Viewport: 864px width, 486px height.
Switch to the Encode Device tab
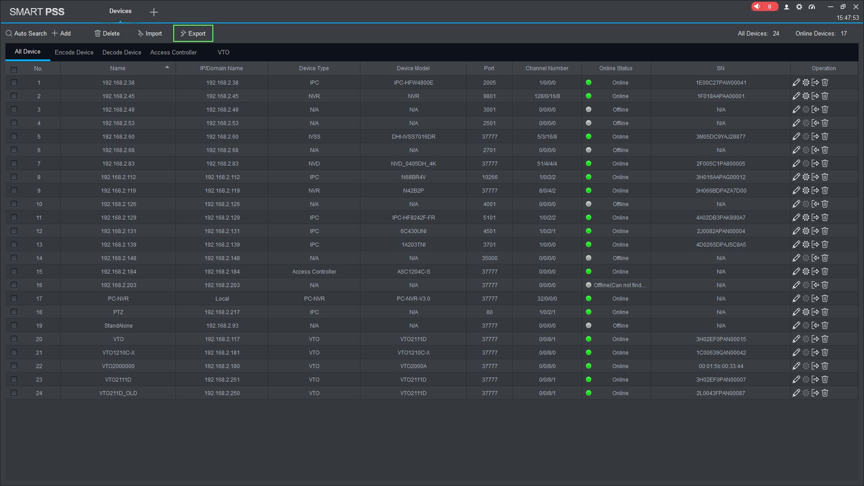74,52
